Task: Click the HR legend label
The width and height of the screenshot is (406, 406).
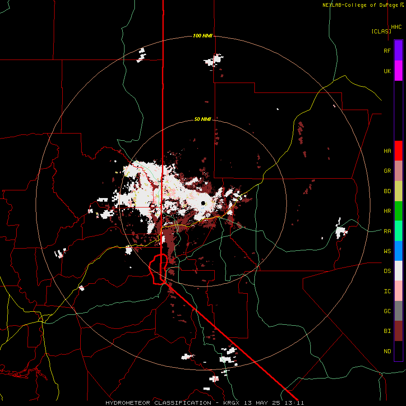Action: 387,211
